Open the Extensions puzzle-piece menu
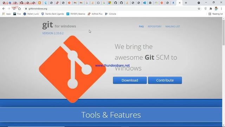The width and height of the screenshot is (225, 127). click(211, 8)
